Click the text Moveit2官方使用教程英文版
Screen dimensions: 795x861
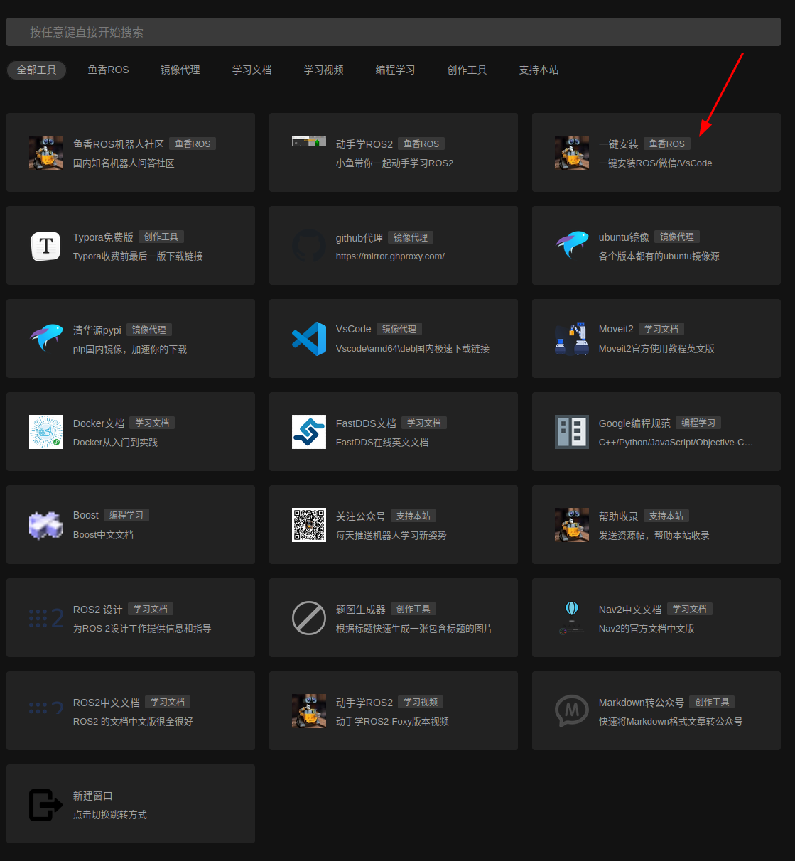[x=656, y=349]
